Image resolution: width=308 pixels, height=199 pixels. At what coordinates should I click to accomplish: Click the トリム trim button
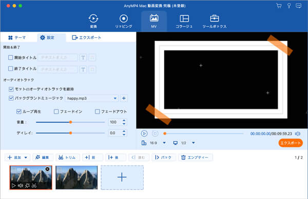pos(68,158)
